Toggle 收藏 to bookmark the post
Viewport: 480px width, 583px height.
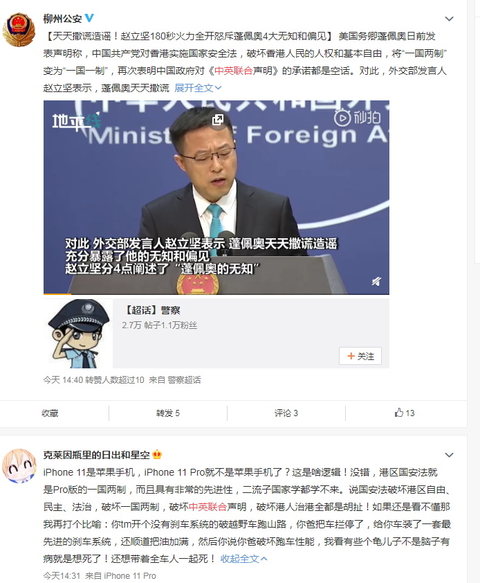(50, 413)
